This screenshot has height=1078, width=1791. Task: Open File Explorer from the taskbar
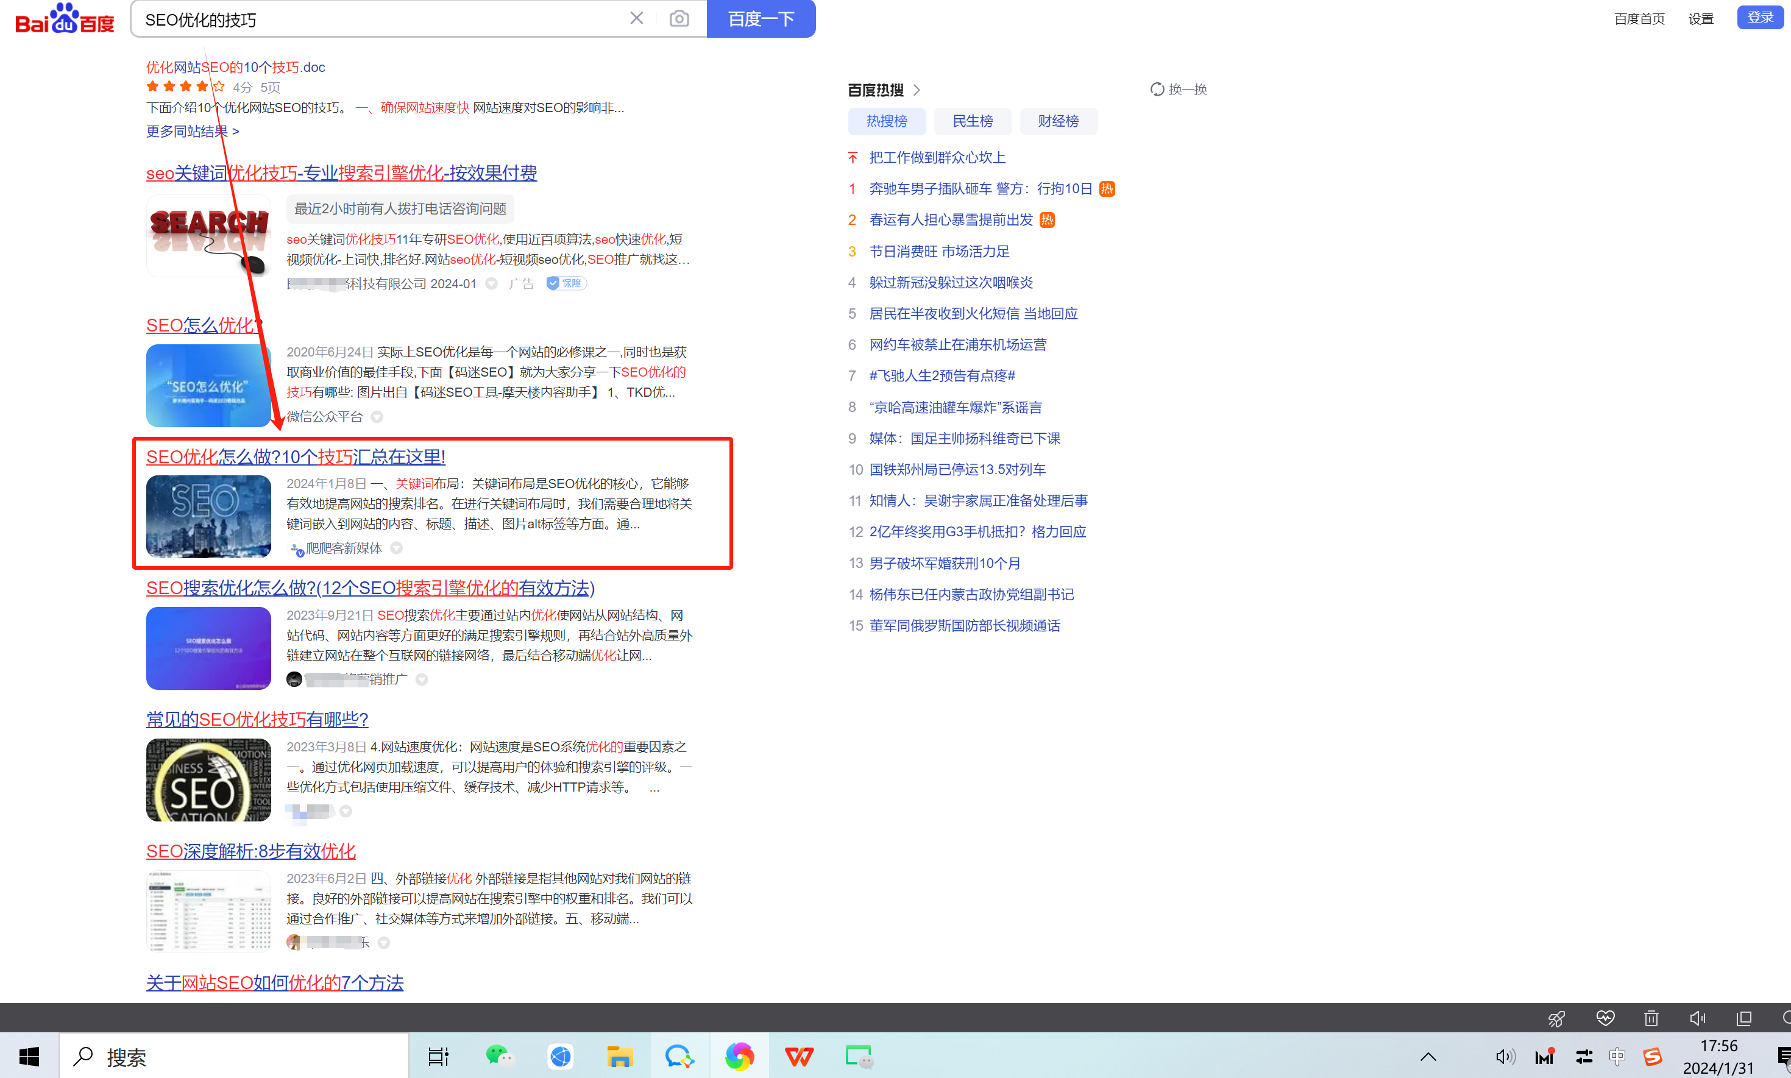tap(620, 1057)
